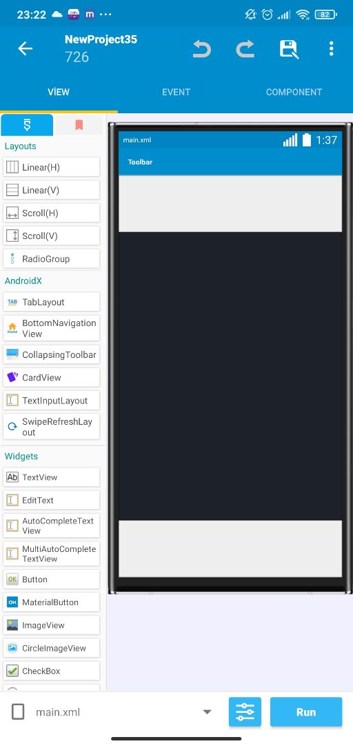Switch to the EVENT tab
Image resolution: width=353 pixels, height=746 pixels.
tap(176, 93)
